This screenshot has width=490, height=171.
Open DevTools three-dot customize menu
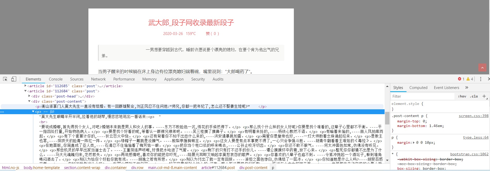480,79
